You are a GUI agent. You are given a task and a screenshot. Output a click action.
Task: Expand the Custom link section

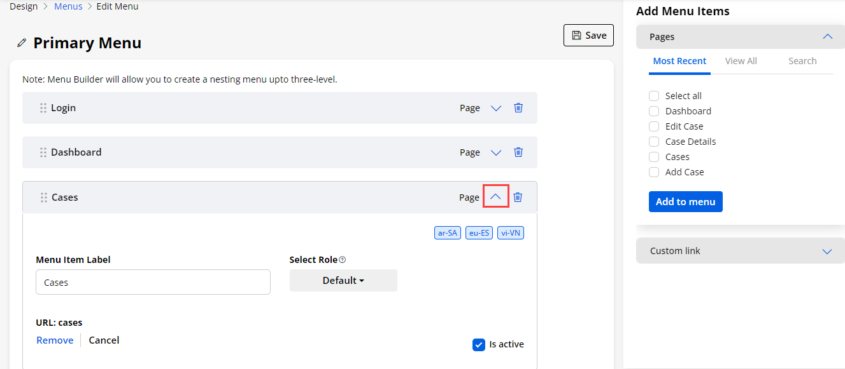827,252
